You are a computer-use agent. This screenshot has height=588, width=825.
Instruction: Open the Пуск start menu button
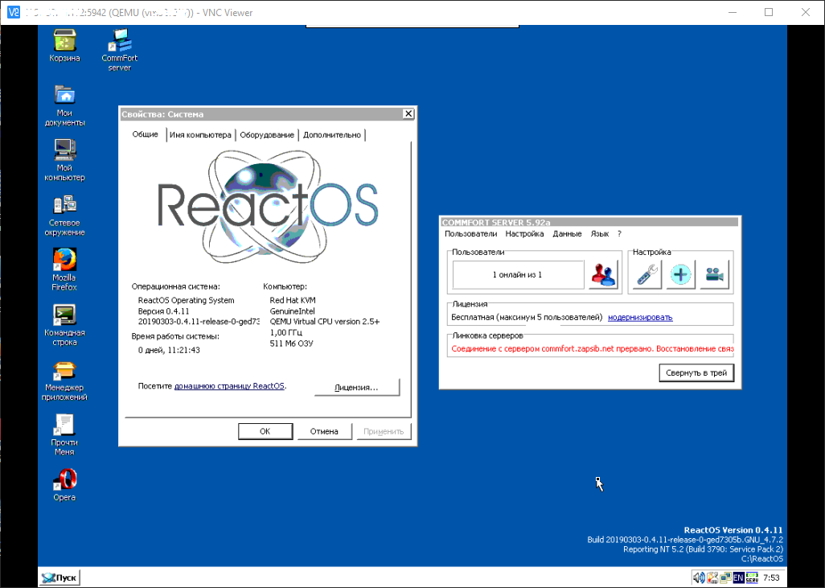(x=60, y=578)
